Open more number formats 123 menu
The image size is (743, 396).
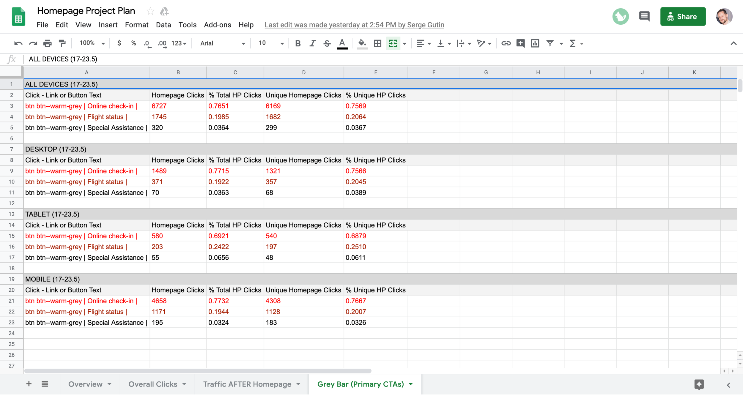(x=179, y=43)
